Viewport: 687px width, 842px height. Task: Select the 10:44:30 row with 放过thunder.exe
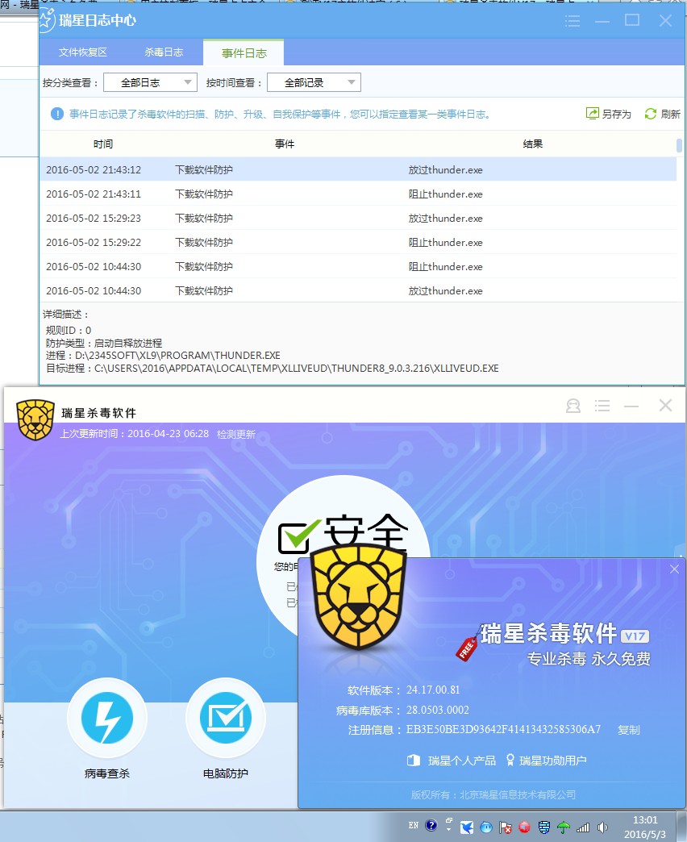pos(357,290)
